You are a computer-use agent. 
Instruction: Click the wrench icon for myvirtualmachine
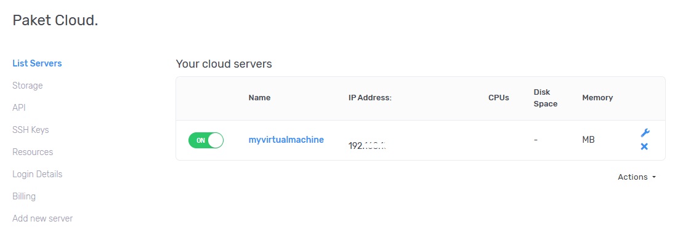[x=645, y=133]
